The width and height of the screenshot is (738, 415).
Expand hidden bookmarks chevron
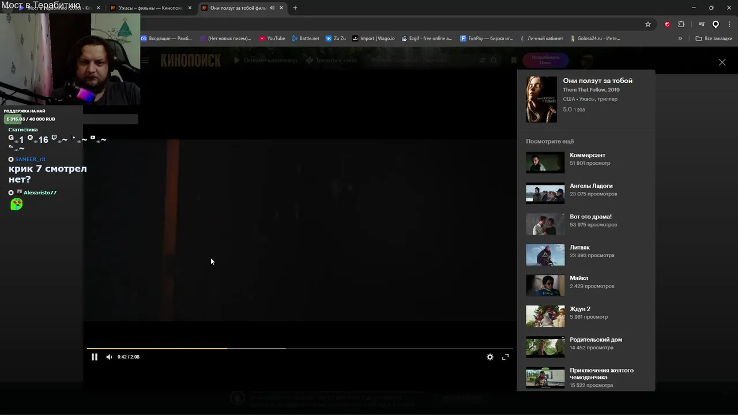click(680, 39)
